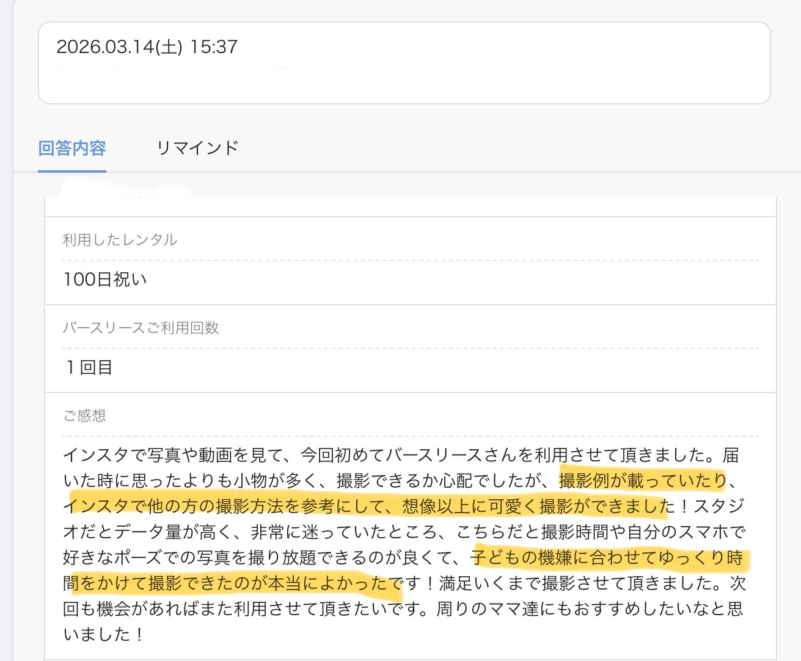The image size is (801, 661).
Task: Click the 2026.03.14(土) 15:37 timestamp
Action: (147, 47)
